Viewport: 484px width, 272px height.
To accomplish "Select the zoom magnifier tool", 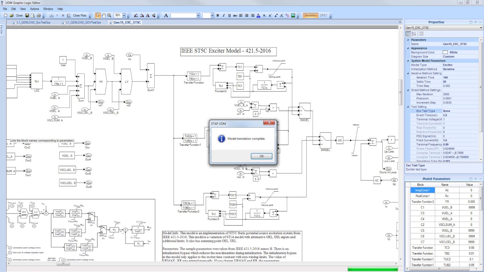I will [109, 15].
